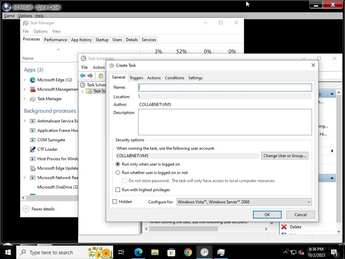Screen dimensions: 345x259
Task: Launch Google Chrome from the taskbar
Action: [188, 252]
